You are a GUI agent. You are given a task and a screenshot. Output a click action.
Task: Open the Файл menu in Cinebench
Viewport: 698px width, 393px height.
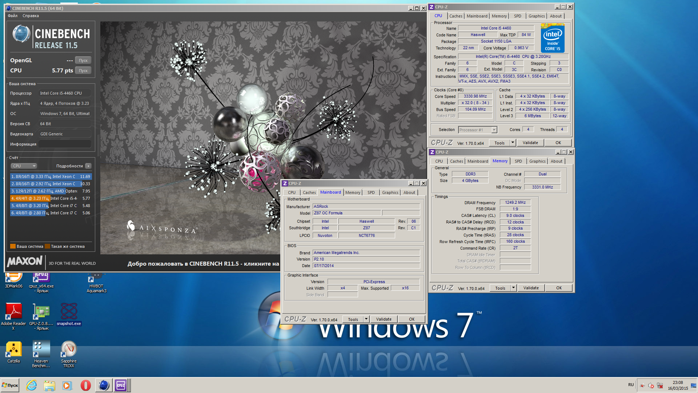point(13,16)
